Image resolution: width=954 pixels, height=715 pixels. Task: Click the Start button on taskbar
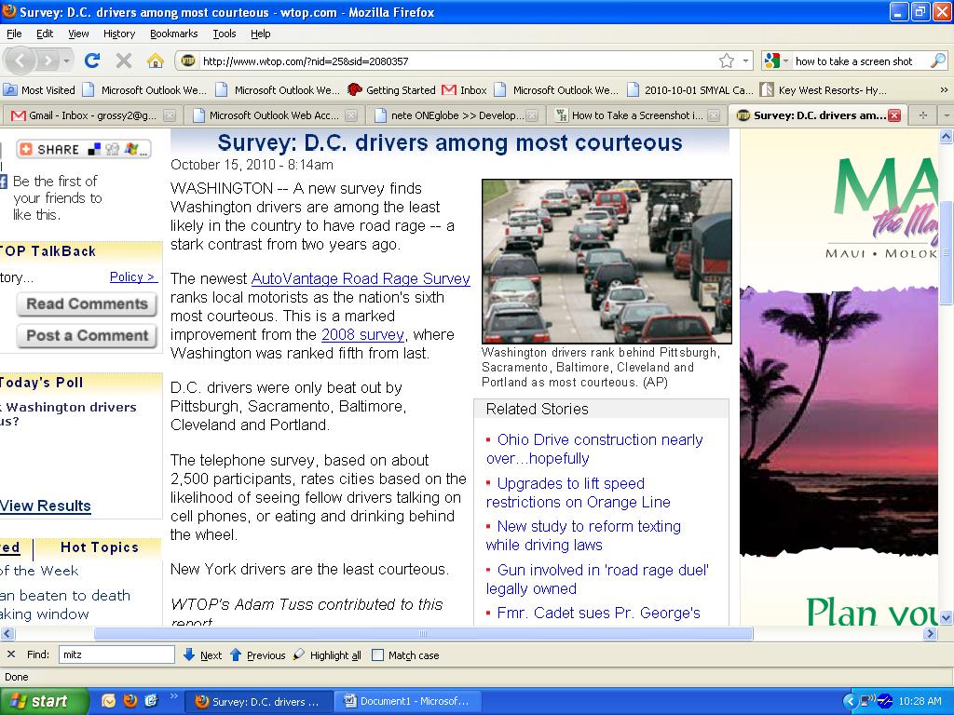(44, 701)
